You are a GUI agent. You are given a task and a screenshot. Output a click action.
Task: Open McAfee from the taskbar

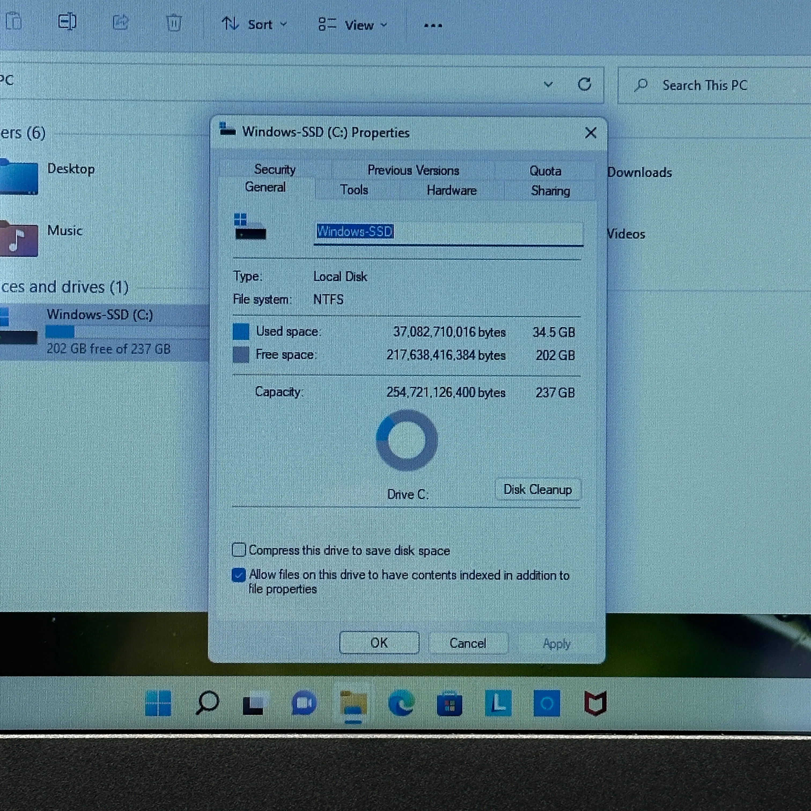tap(595, 703)
